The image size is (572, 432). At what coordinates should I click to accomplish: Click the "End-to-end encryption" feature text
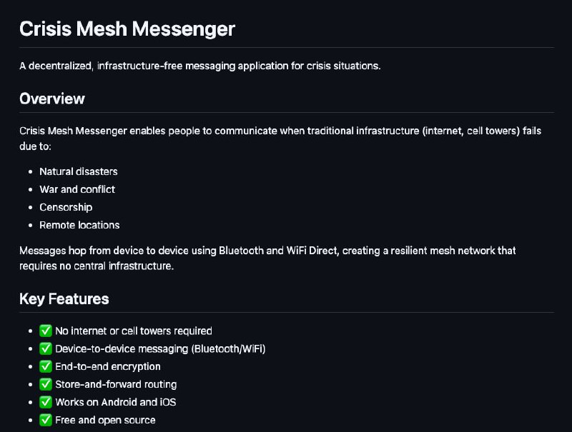coord(108,366)
